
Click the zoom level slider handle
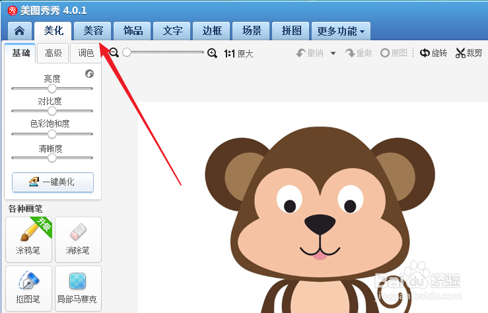click(x=127, y=52)
